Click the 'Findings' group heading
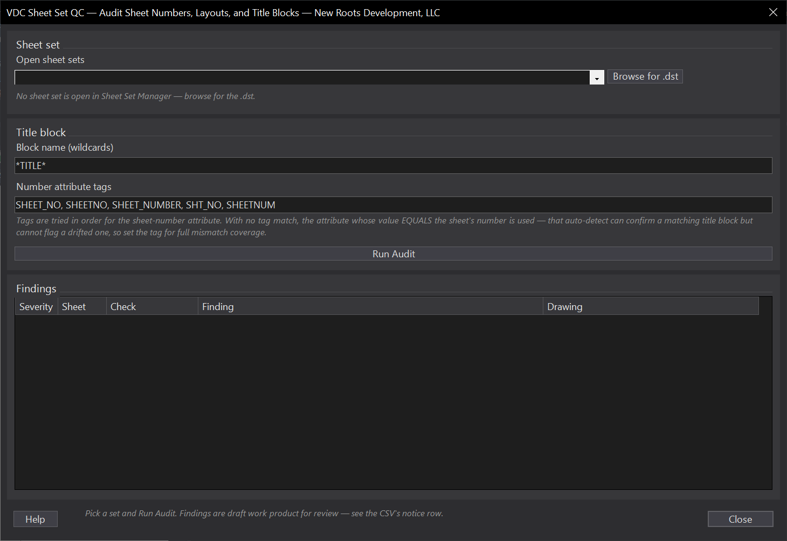This screenshot has width=787, height=541. pyautogui.click(x=36, y=289)
